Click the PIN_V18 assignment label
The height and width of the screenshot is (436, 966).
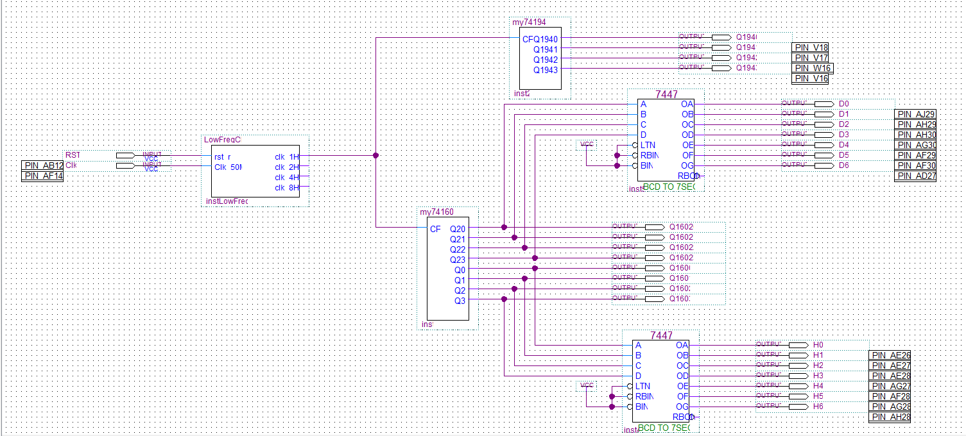click(x=811, y=48)
